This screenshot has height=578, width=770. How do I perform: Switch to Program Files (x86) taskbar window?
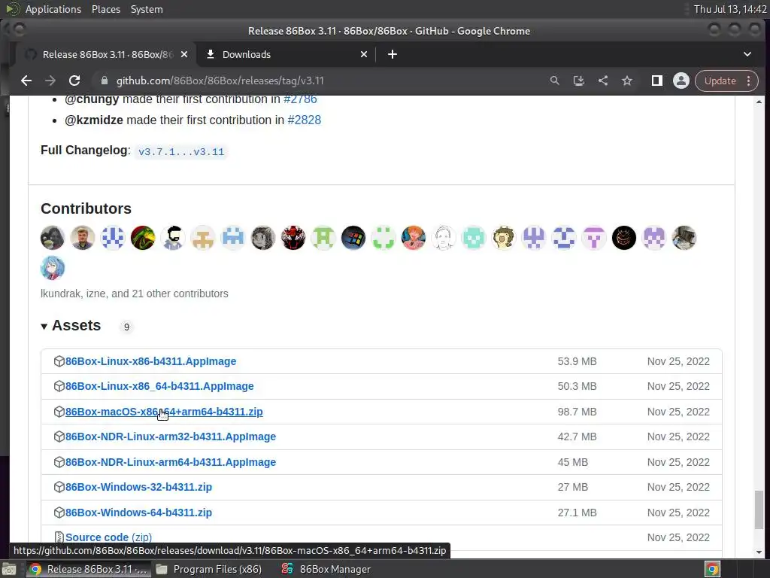pos(209,569)
